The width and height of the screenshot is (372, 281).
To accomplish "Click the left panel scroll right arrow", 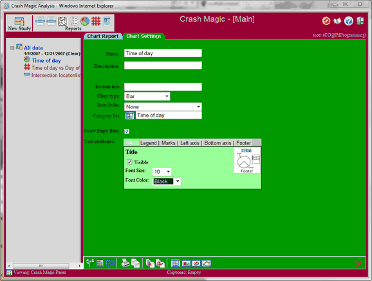I will coord(79,266).
